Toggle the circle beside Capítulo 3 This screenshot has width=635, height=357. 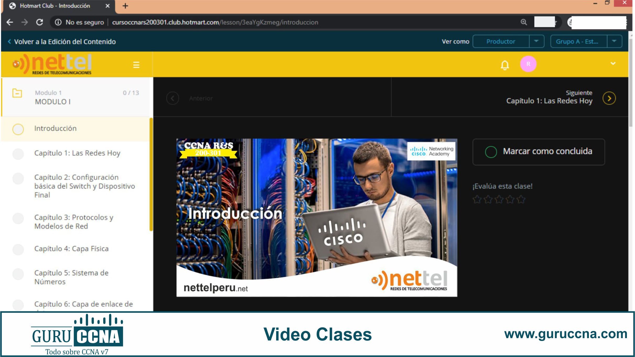[18, 218]
